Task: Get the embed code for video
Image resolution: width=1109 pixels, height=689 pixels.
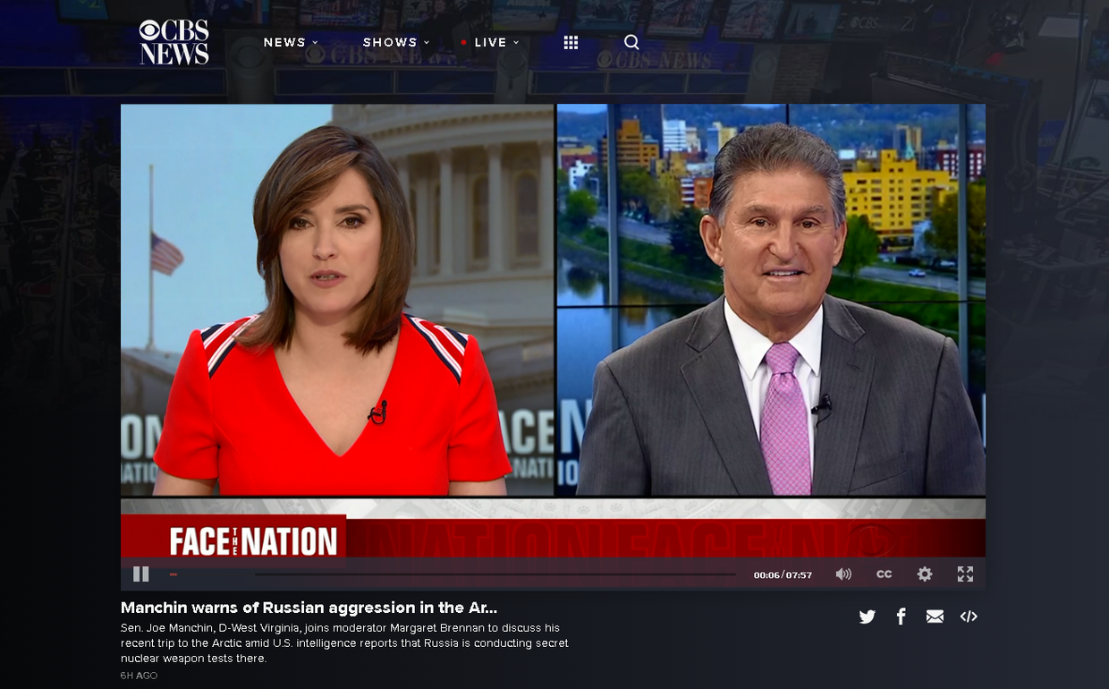Action: pyautogui.click(x=969, y=617)
